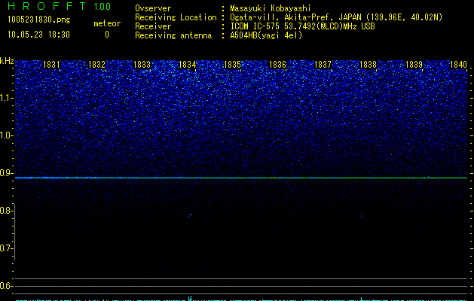Screen dimensions: 474x301
Task: Click the 1.0 kHz axis label
Action: point(6,135)
